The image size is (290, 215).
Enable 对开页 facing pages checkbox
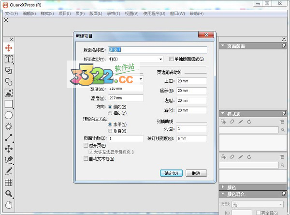pyautogui.click(x=86, y=145)
